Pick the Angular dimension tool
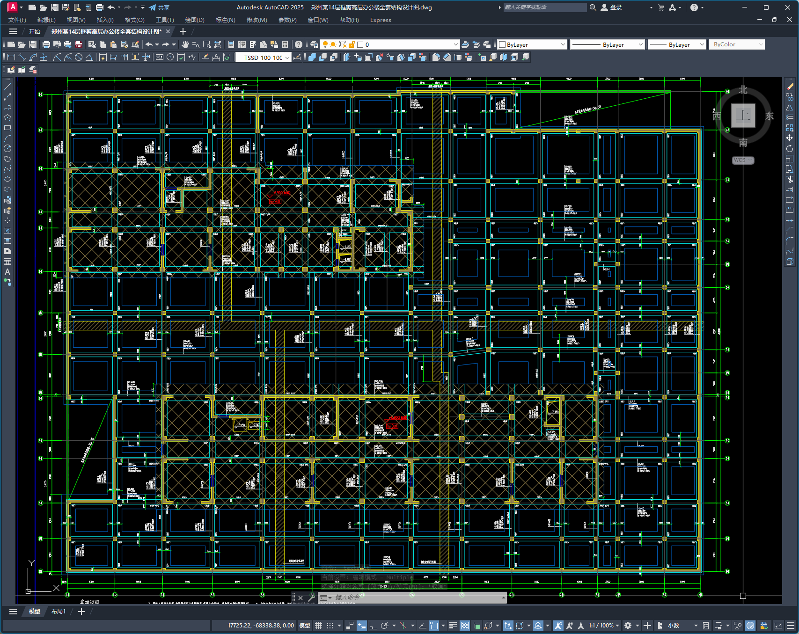Image resolution: width=799 pixels, height=634 pixels. (89, 57)
